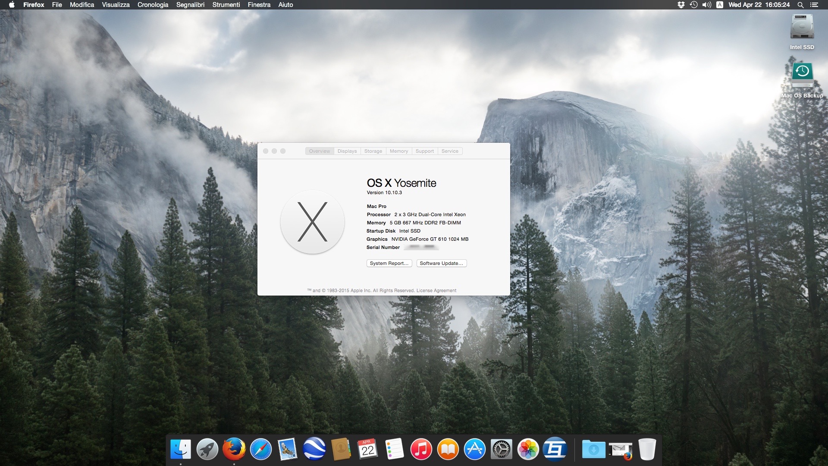Screen dimensions: 828x466
Task: Open Intel SSD drive on desktop
Action: tap(802, 31)
